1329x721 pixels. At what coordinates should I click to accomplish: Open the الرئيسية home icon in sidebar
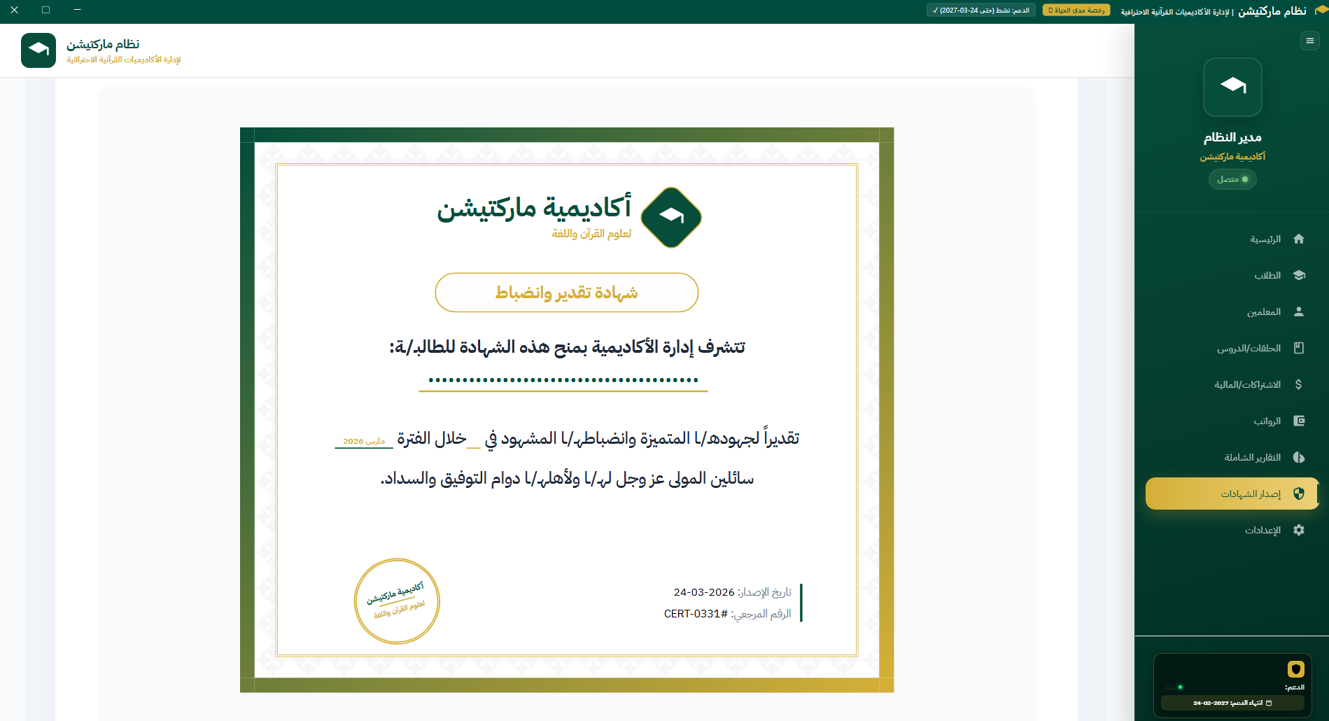(1299, 239)
